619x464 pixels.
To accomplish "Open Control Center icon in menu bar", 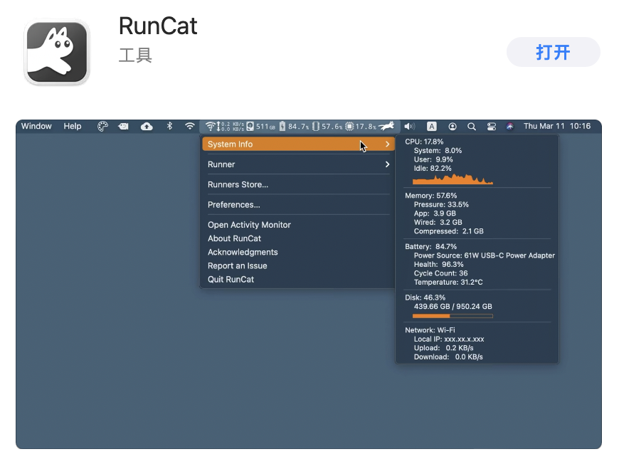I will click(491, 127).
